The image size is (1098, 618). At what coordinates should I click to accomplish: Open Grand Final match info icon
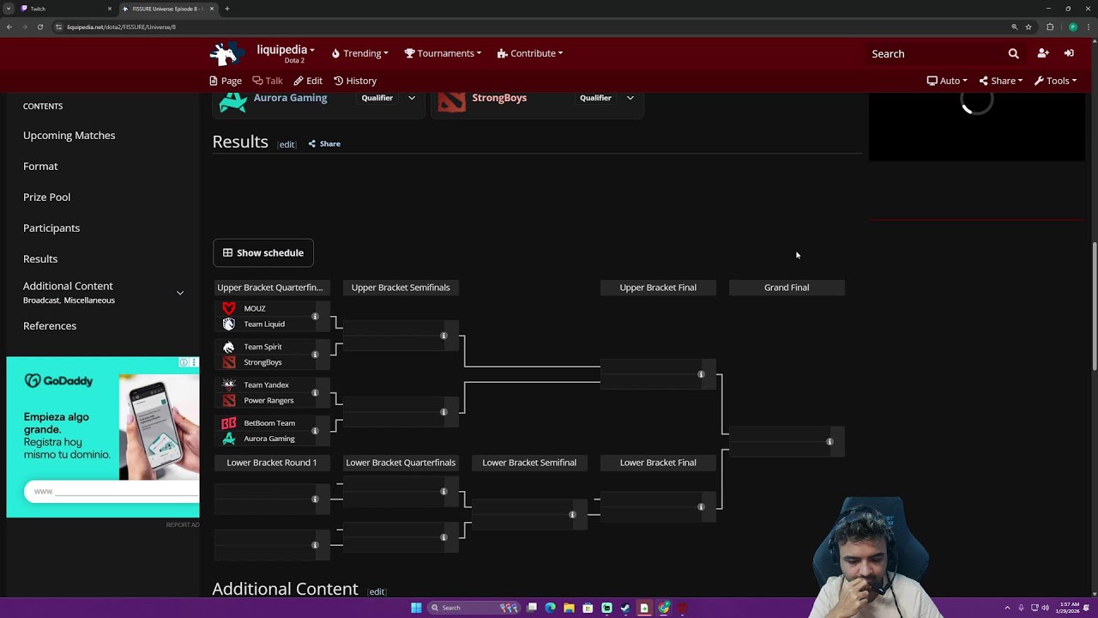(830, 442)
